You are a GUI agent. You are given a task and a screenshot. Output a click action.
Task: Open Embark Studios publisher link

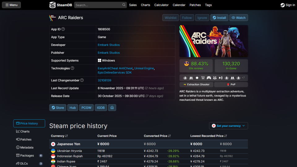tap(109, 53)
